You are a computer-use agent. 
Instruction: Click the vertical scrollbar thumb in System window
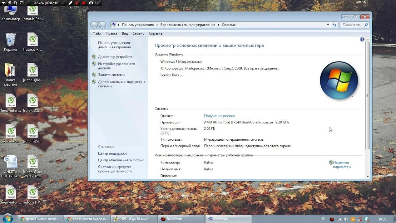click(368, 95)
